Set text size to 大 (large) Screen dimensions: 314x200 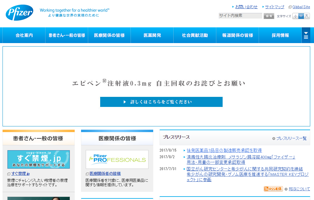[x=306, y=16]
